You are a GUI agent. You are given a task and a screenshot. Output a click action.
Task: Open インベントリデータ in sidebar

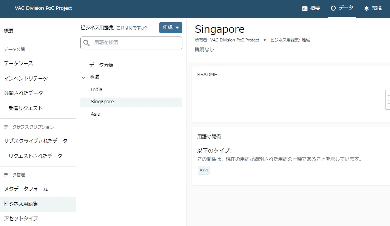point(26,78)
